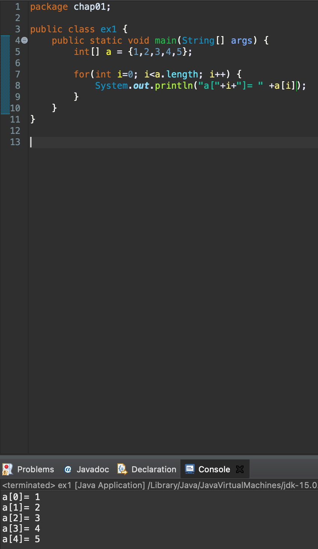Close the Console view
The height and width of the screenshot is (549, 318).
240,469
